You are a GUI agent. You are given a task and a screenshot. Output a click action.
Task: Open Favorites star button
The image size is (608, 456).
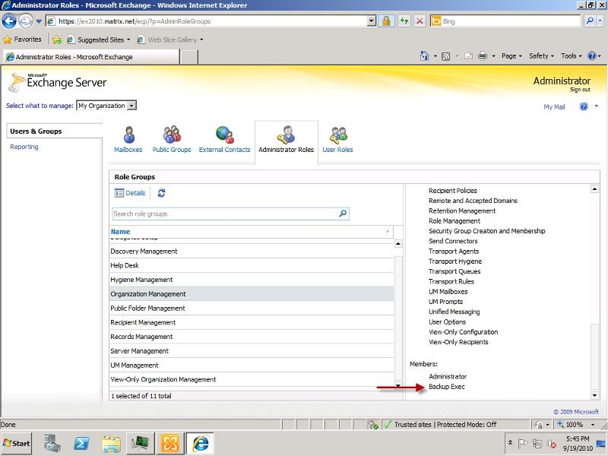pyautogui.click(x=22, y=40)
